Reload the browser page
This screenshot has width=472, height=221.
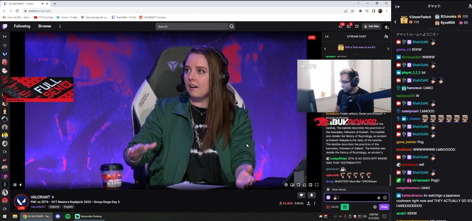pos(18,11)
